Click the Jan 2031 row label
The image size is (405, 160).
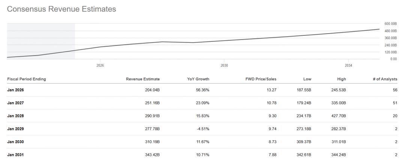point(15,154)
